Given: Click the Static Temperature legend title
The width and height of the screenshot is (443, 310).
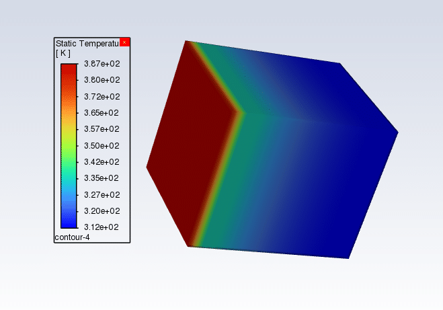Looking at the screenshot, I should [87, 43].
